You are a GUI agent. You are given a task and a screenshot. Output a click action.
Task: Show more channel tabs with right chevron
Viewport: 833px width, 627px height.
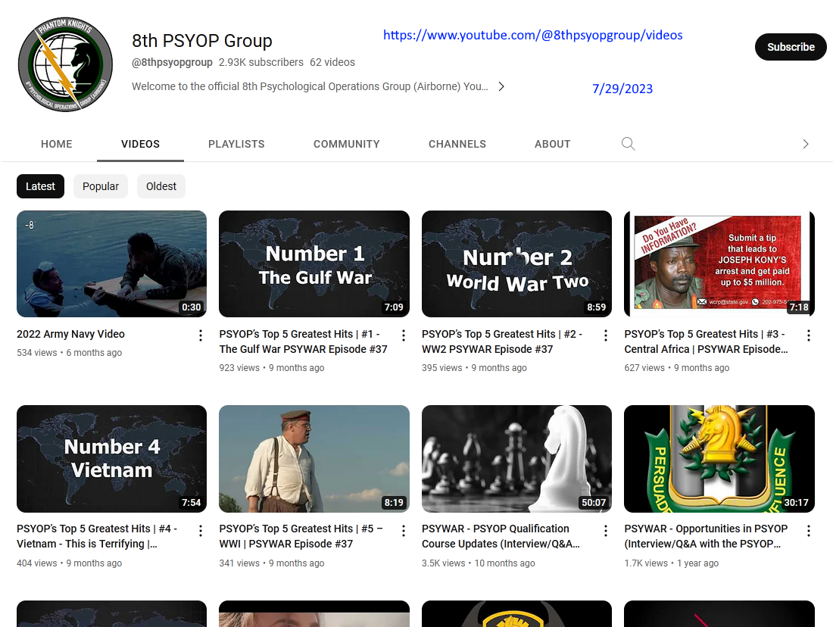point(806,144)
